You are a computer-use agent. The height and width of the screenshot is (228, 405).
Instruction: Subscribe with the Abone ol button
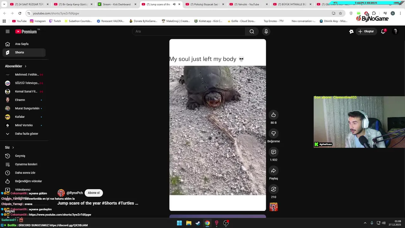94,193
